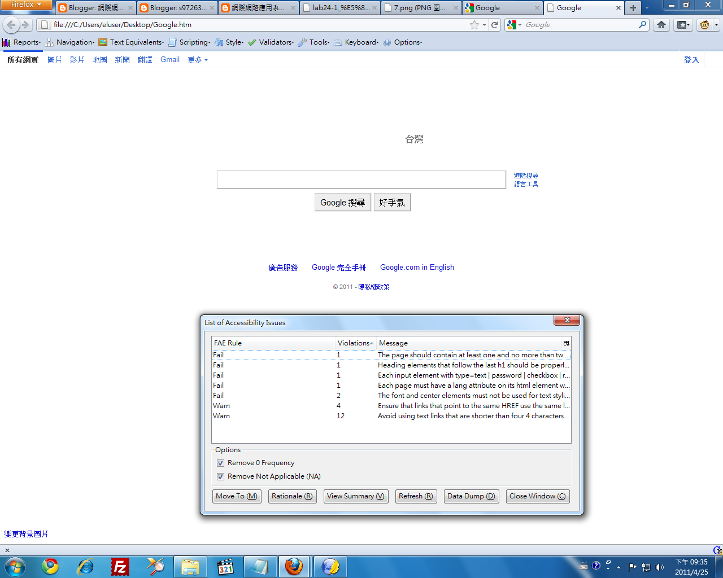
Task: Click the Firefox taskbar icon
Action: pos(294,566)
